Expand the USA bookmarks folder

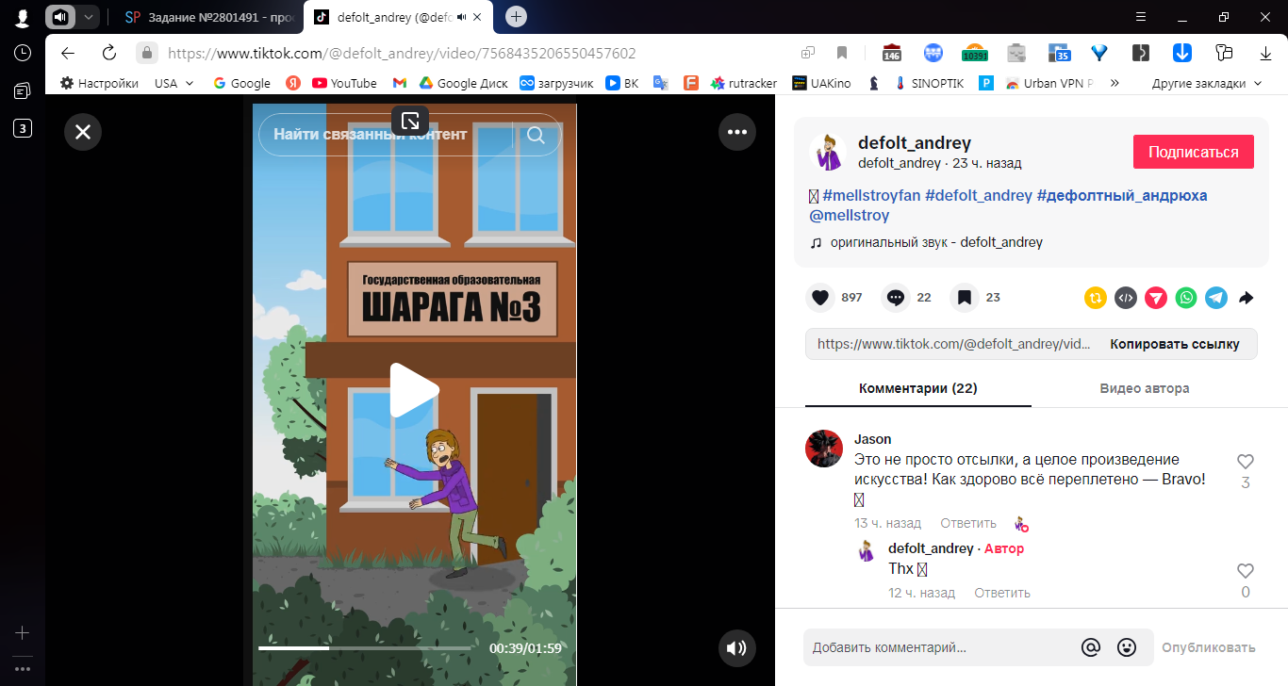pyautogui.click(x=173, y=83)
